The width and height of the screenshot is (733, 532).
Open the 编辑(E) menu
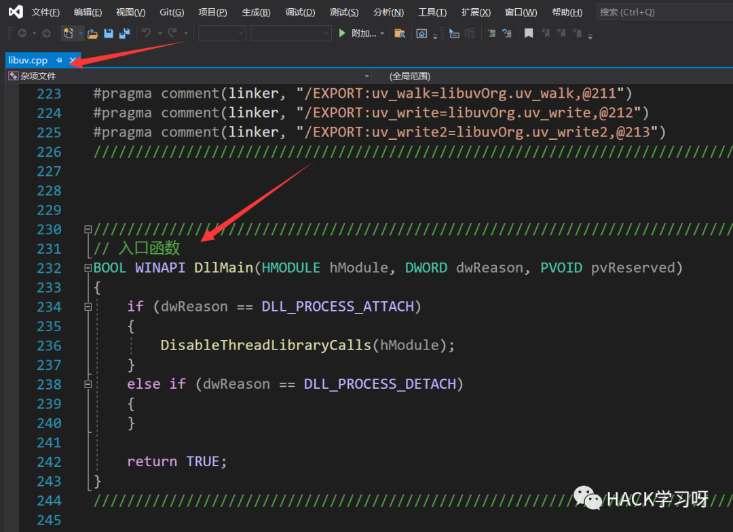(88, 12)
